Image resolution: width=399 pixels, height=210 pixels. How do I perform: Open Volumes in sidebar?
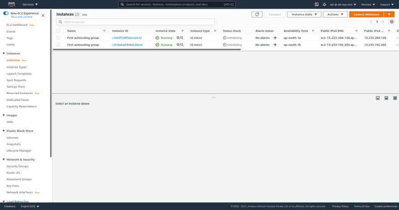coord(12,138)
